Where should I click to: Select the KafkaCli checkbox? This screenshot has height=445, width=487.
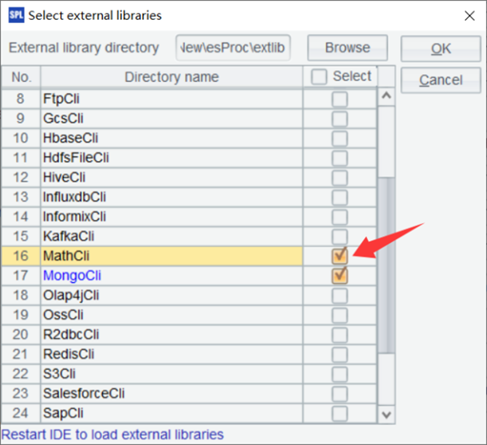coord(339,237)
